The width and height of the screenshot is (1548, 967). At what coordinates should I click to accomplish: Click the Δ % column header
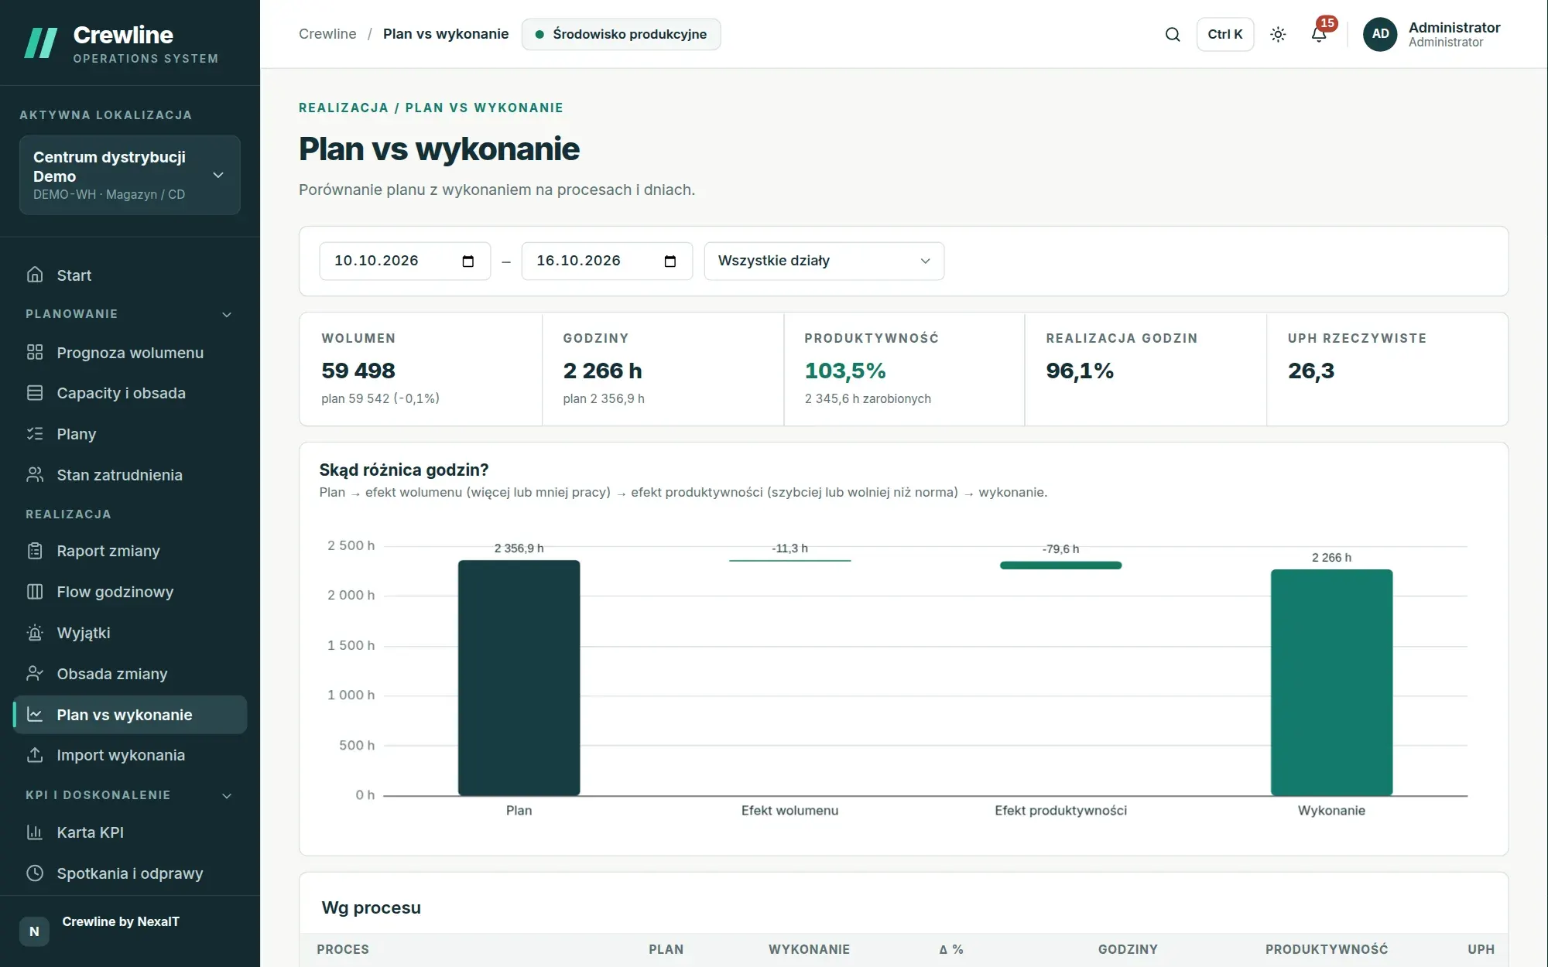pos(951,949)
